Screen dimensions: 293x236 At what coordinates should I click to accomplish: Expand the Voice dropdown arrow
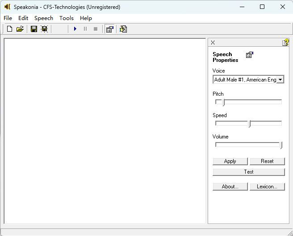pyautogui.click(x=280, y=80)
